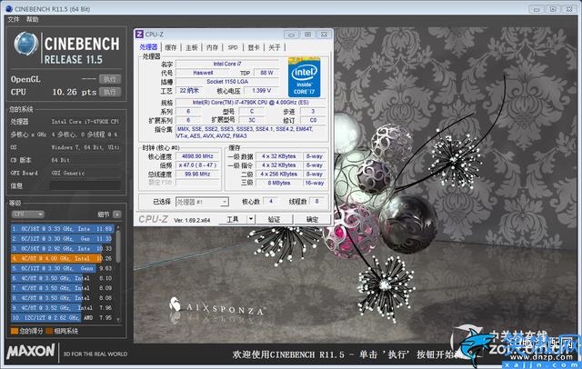Select rank 6 row scoring 8.10
The height and width of the screenshot is (369, 582).
coord(62,278)
